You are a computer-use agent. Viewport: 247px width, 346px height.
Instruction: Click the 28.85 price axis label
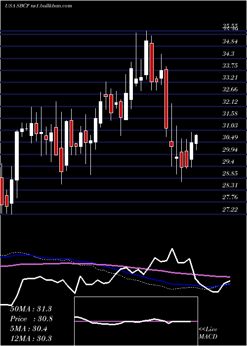(x=230, y=173)
